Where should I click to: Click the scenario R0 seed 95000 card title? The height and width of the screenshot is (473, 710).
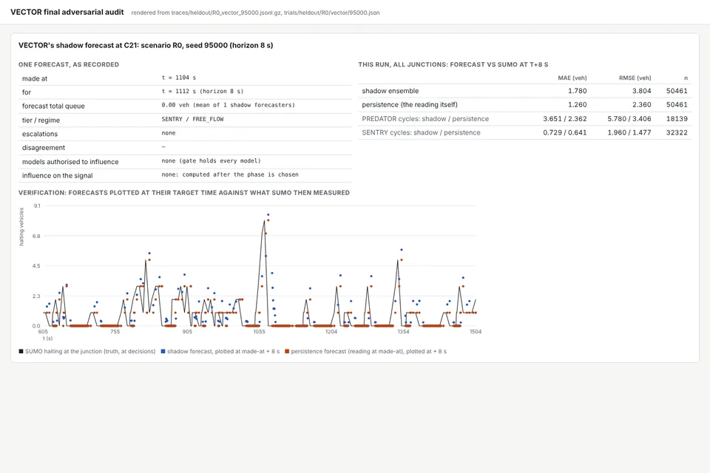pos(146,45)
